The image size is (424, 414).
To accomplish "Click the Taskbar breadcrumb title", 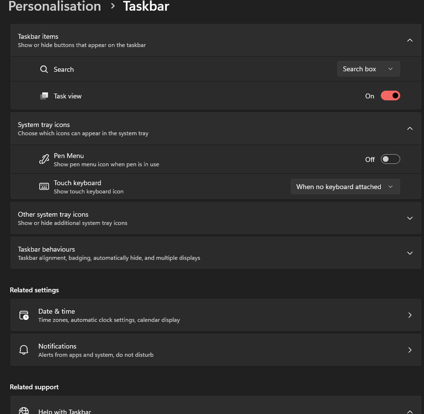I will [146, 6].
